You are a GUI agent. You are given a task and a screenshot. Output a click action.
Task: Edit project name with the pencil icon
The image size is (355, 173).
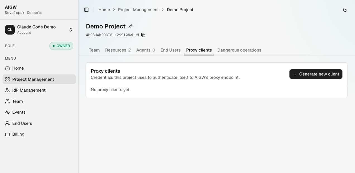(131, 26)
